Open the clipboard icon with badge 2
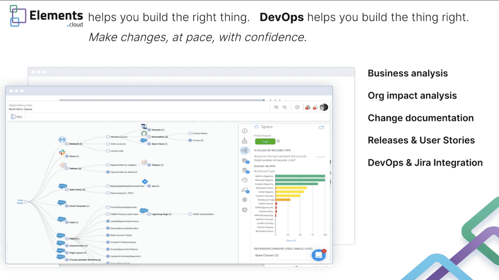 245,170
